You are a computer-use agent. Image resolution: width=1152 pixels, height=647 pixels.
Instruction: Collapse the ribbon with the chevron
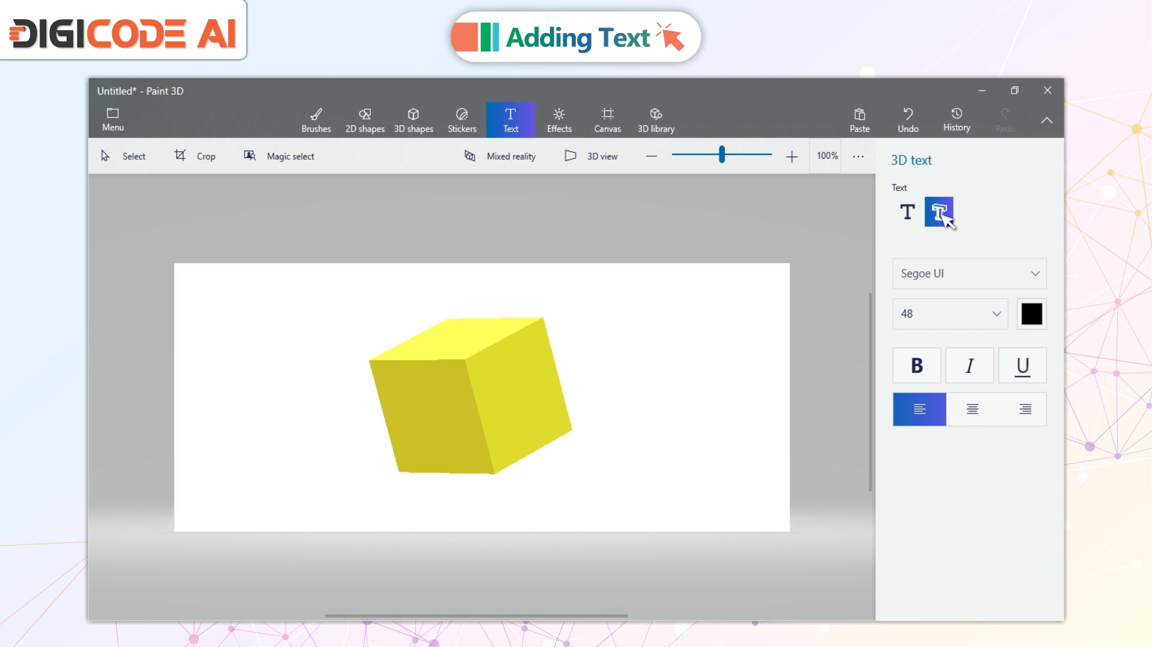point(1046,121)
